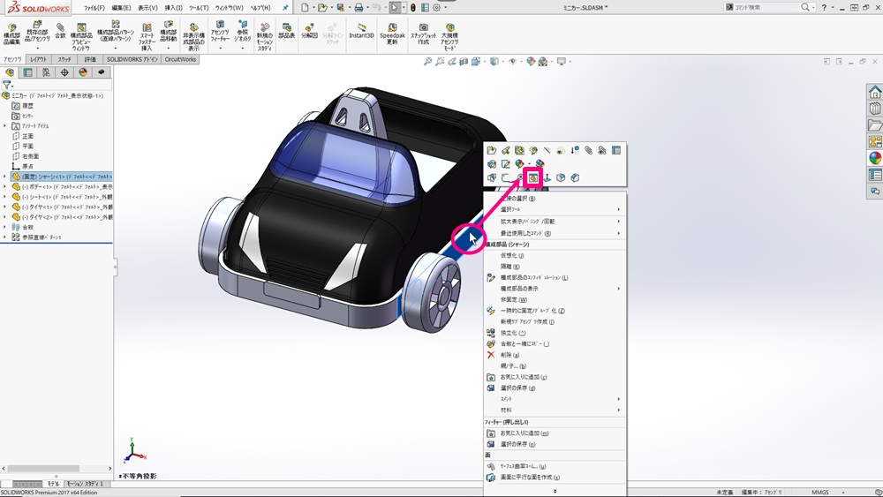Screen dimensions: 883x497
Task: Open the highlighted pink-boxed context toolbar icon
Action: pyautogui.click(x=533, y=177)
